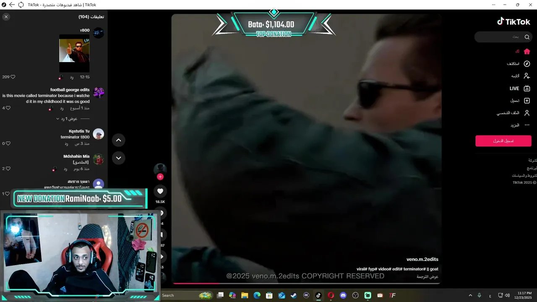Open the 'veno.m.2edits' username link
This screenshot has height=302, width=537.
422,259
